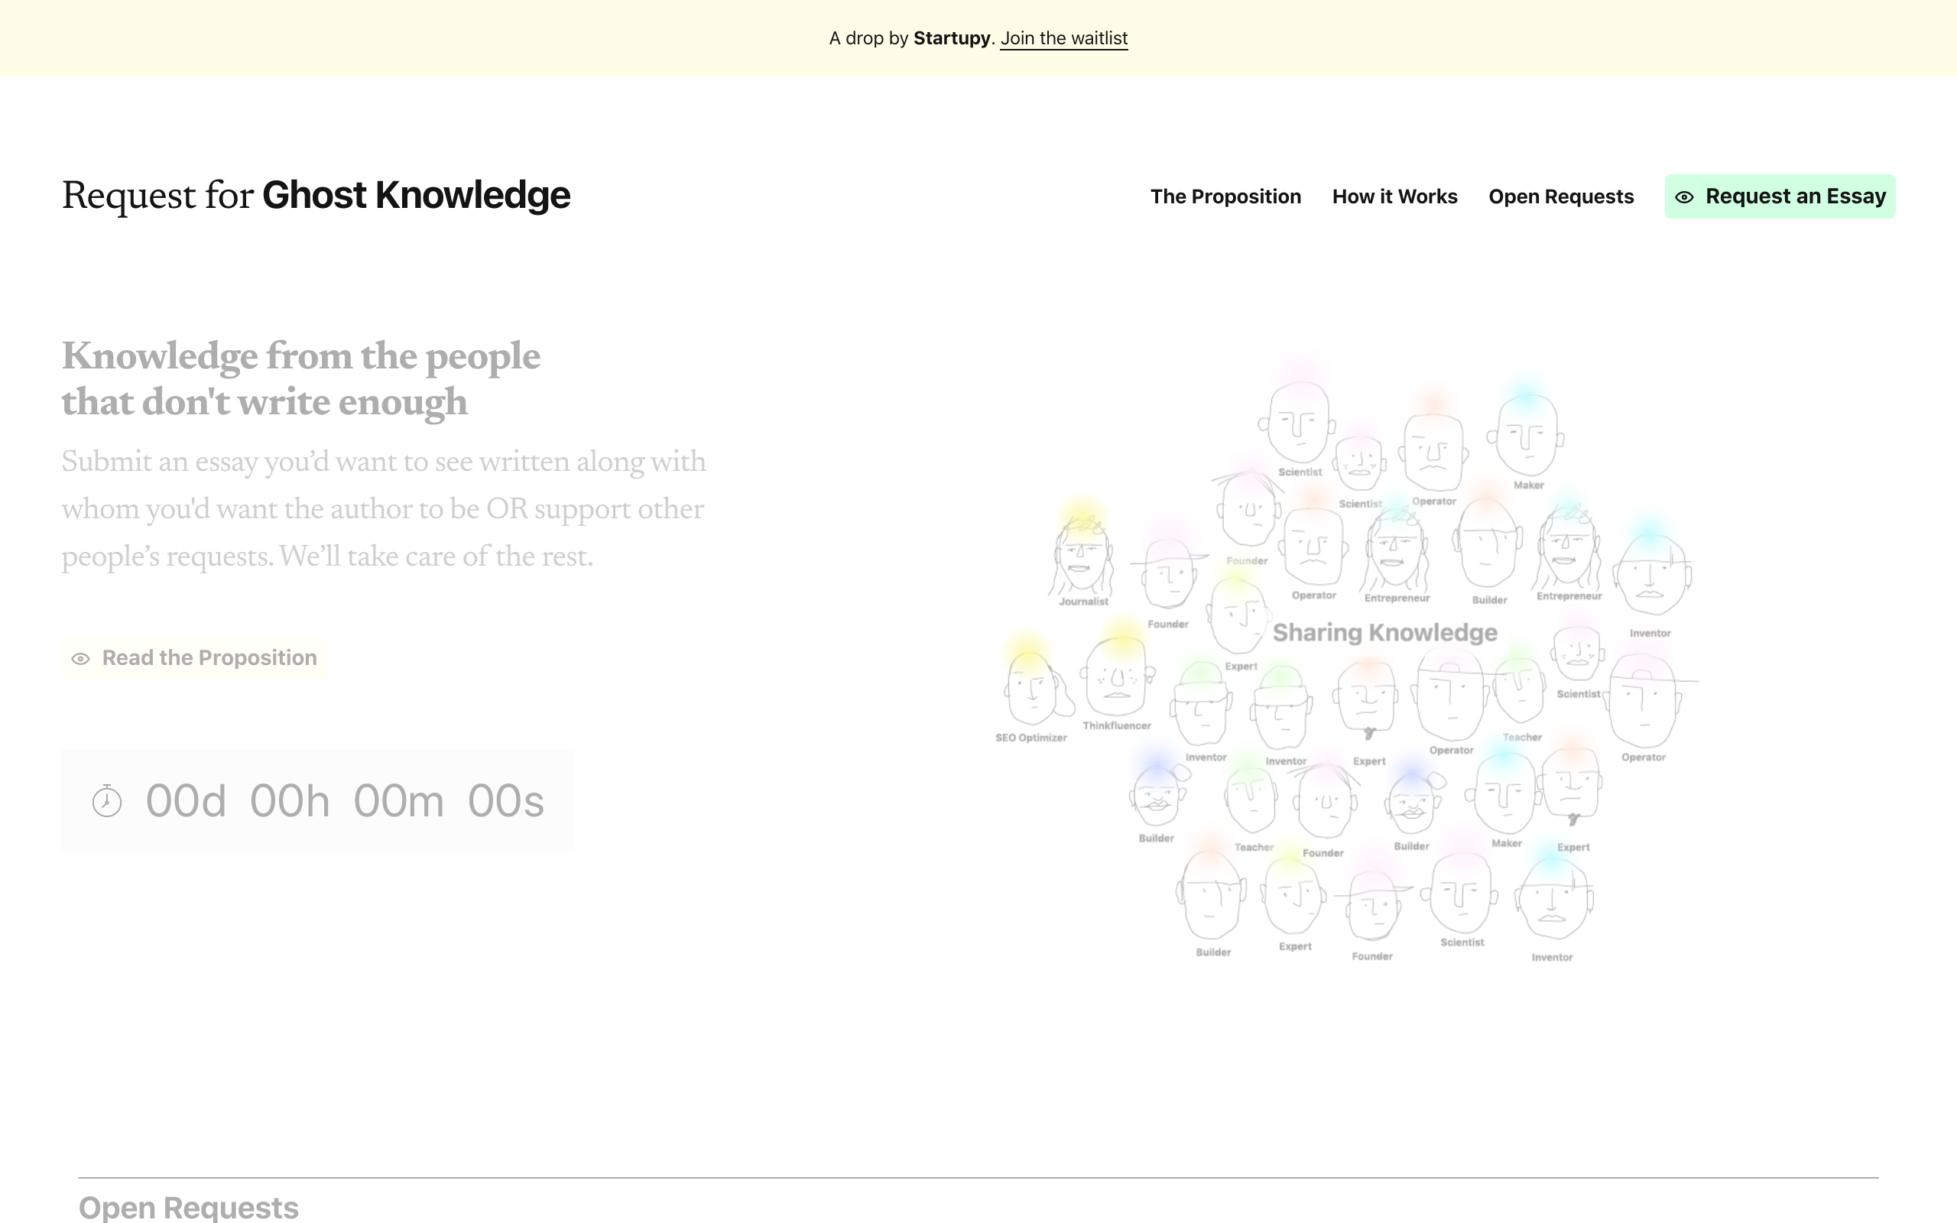Click the Maker face with blue glow at top
Screen dimensions: 1957x1223
[1526, 436]
